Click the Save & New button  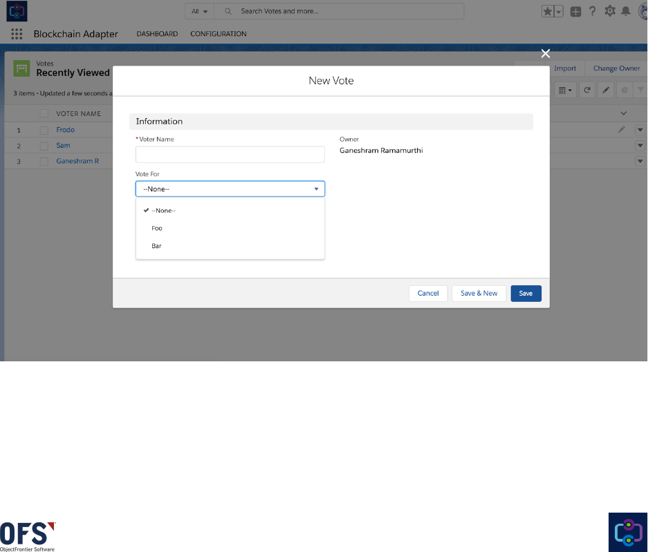(479, 294)
